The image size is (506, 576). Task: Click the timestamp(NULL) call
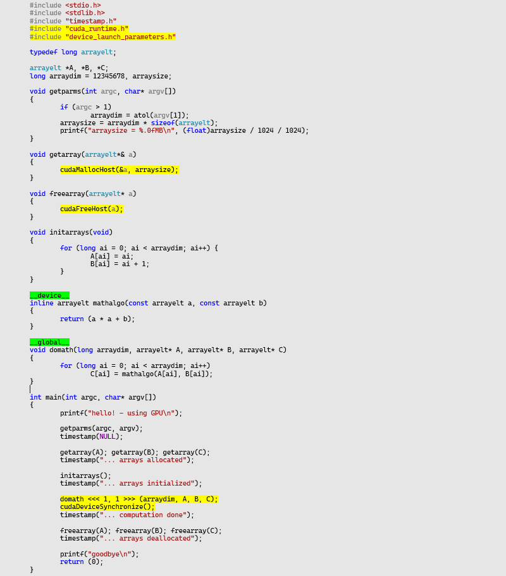click(92, 436)
